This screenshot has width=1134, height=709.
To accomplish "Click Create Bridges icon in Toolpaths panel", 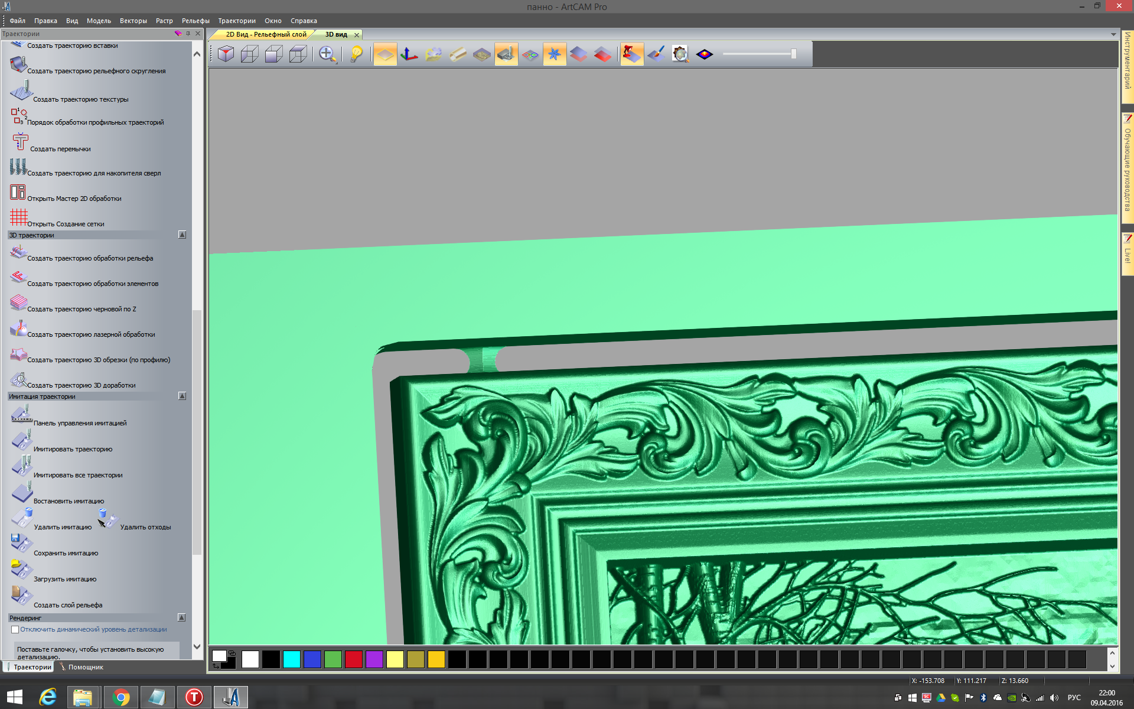I will (20, 142).
